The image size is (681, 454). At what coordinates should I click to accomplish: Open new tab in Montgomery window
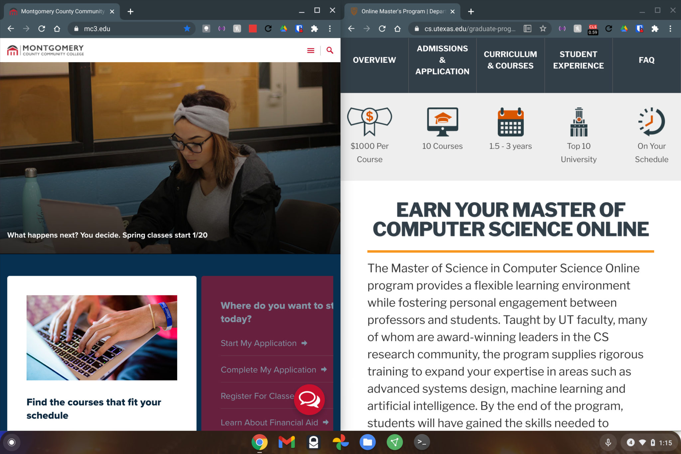click(130, 12)
